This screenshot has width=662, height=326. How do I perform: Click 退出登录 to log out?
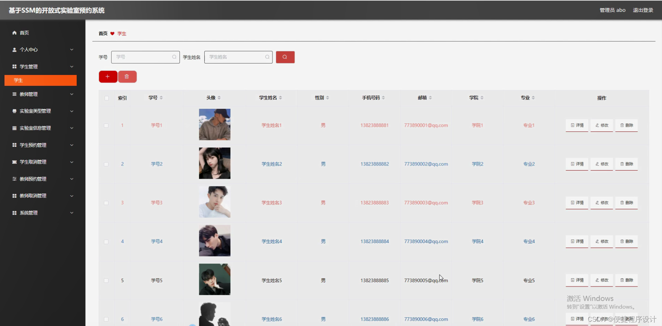pyautogui.click(x=643, y=10)
